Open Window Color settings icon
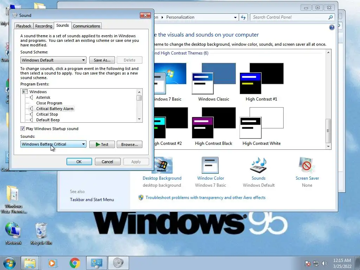The width and height of the screenshot is (360, 270). [210, 165]
